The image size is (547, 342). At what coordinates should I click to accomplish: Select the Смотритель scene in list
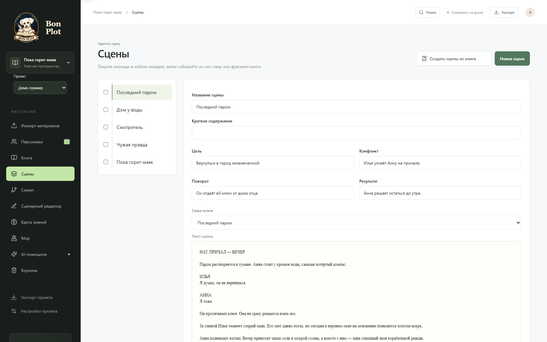[x=142, y=127]
